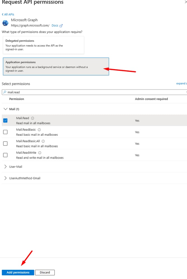187x279 pixels.
Task: Expand the UserAuthMethod-Email group
Action: tap(6, 178)
